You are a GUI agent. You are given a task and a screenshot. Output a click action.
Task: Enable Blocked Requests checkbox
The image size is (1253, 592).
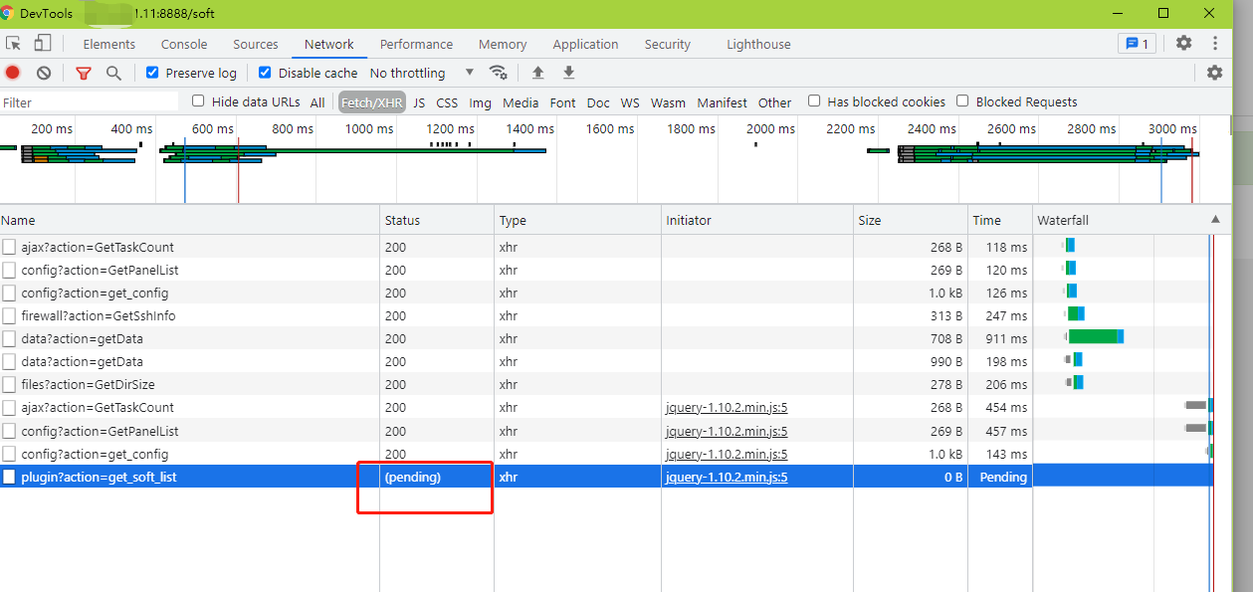[962, 101]
